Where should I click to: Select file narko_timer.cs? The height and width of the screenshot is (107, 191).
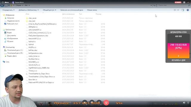[34, 56]
